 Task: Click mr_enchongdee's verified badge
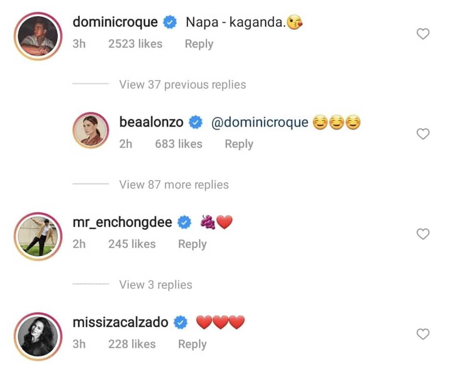click(184, 222)
